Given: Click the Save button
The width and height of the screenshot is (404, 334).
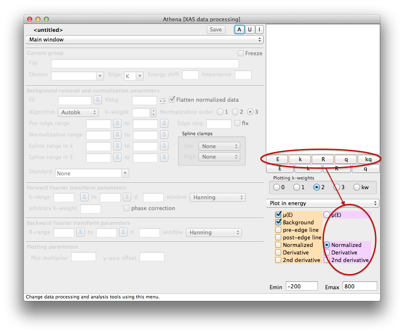Looking at the screenshot, I should [x=216, y=29].
